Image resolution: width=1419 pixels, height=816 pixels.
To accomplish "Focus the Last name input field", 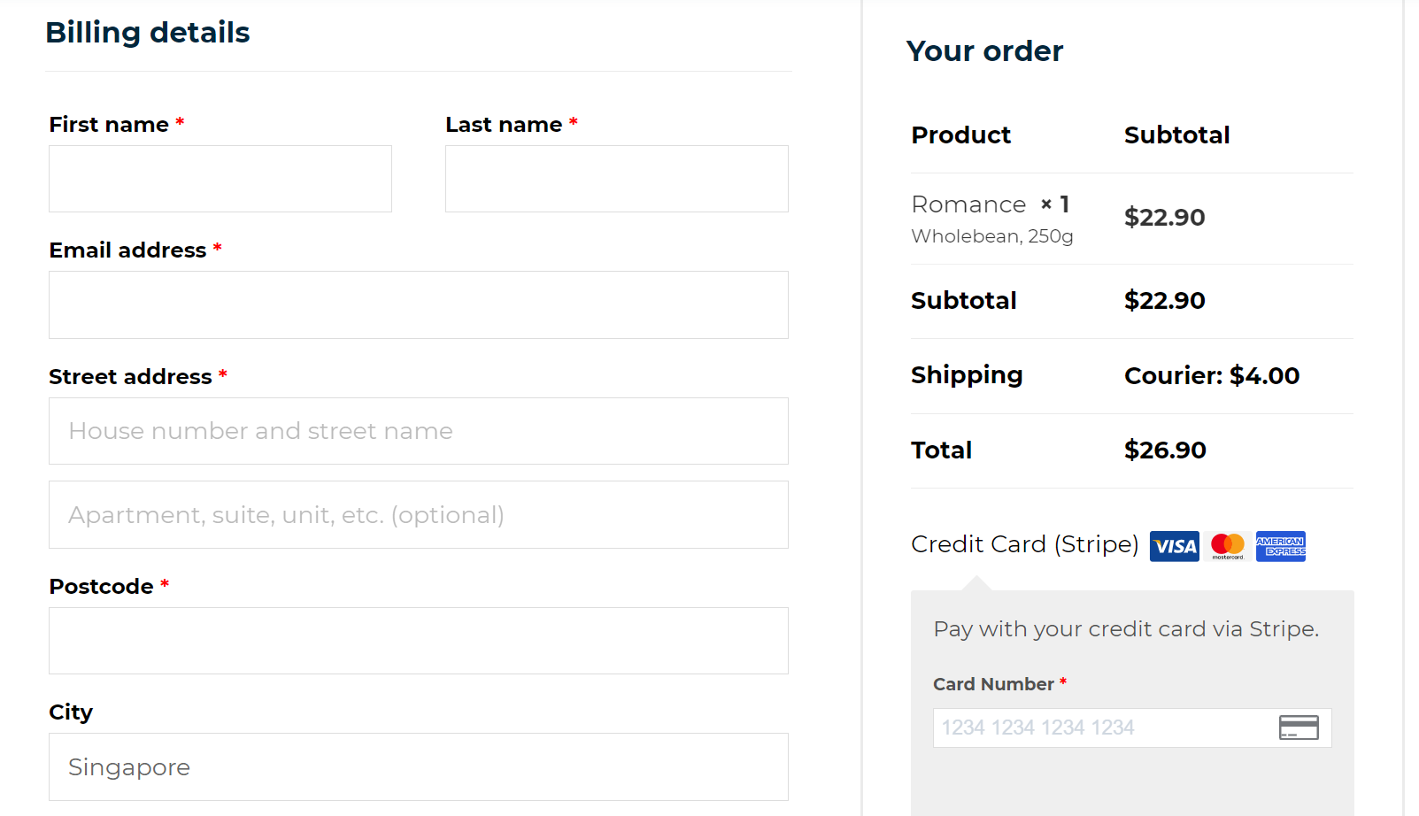I will coord(617,179).
